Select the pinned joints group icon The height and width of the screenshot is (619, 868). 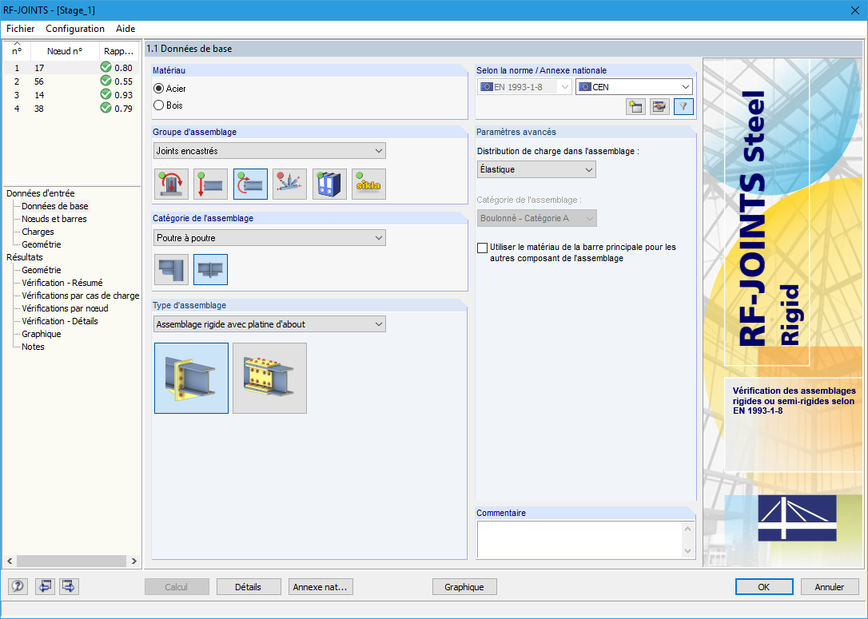click(x=211, y=185)
